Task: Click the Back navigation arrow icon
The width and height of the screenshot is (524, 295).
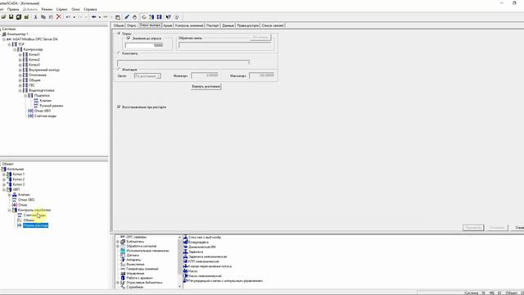Action: (94, 16)
